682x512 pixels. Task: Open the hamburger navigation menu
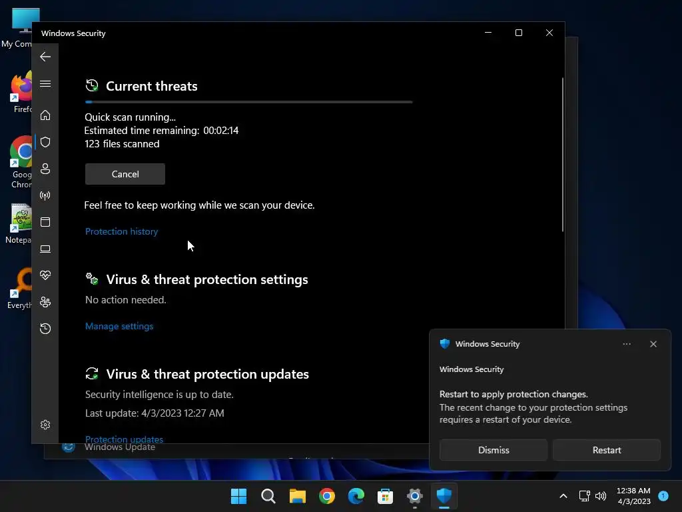pos(45,83)
